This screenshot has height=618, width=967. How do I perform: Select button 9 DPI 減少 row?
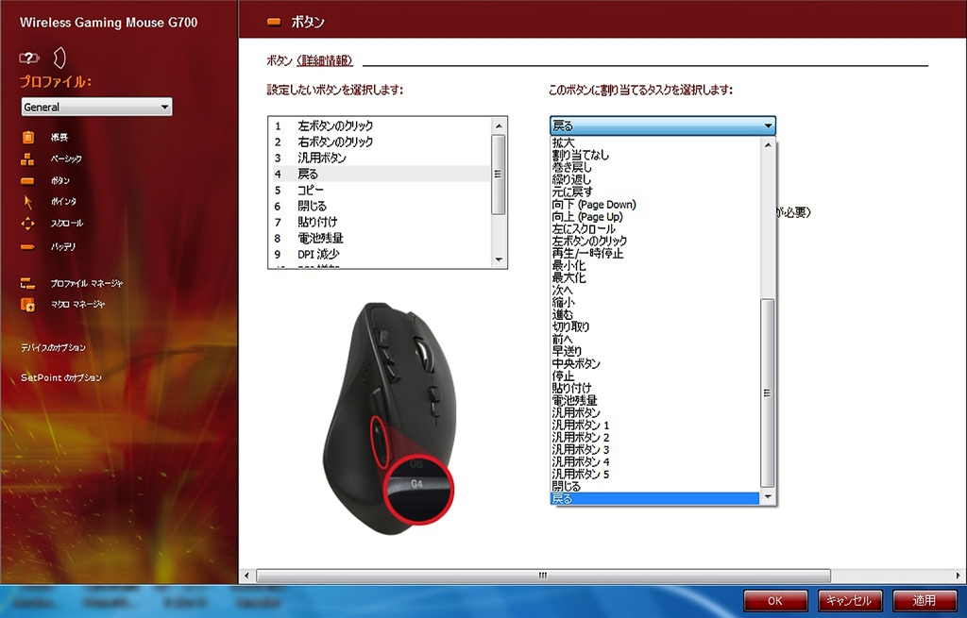382,254
